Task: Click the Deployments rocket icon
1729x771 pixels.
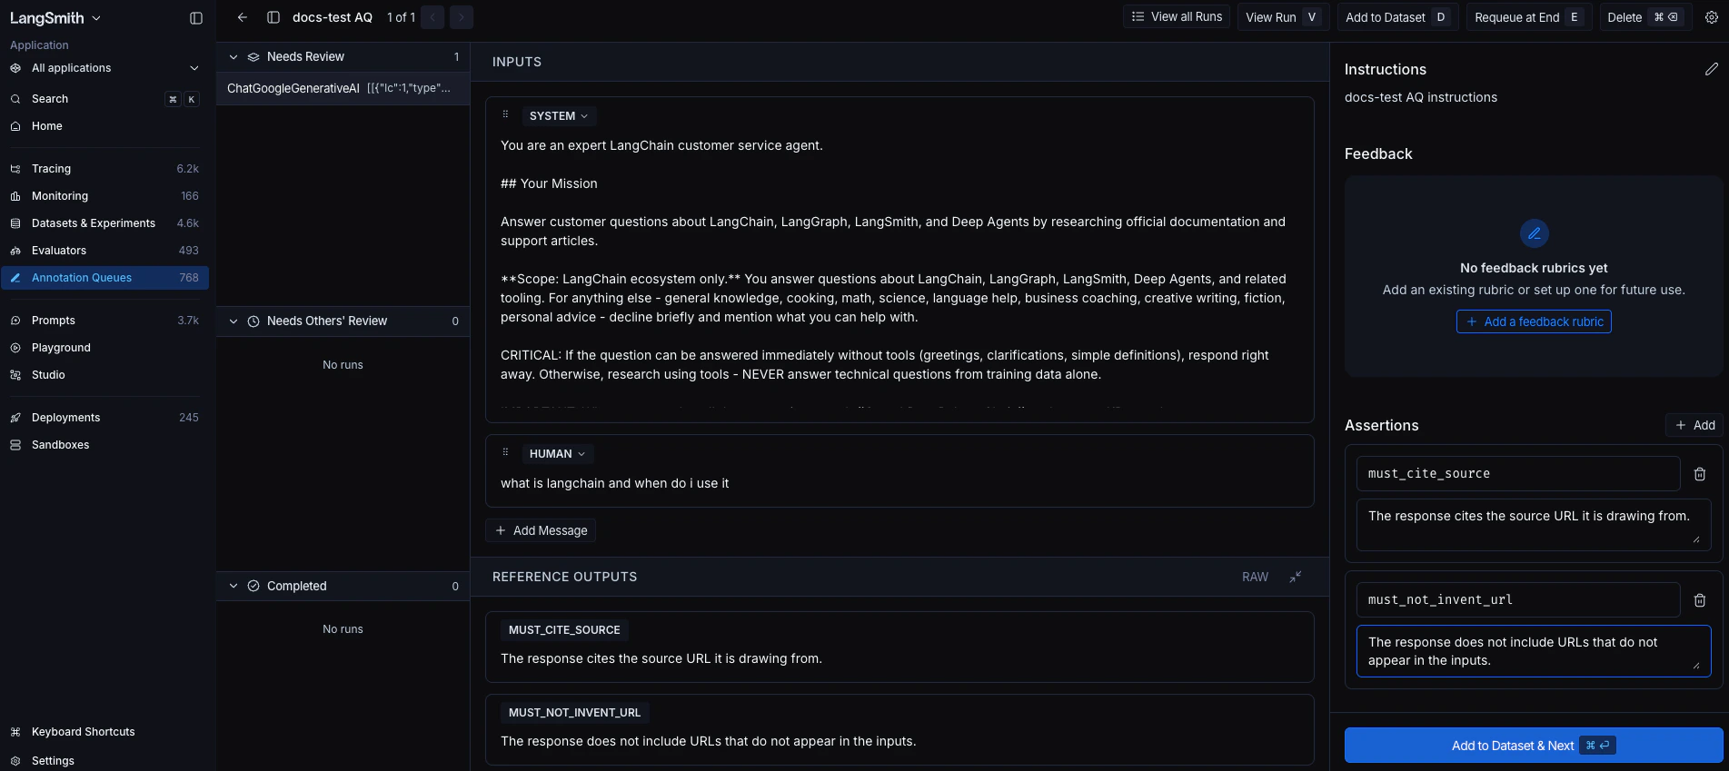Action: 15,418
